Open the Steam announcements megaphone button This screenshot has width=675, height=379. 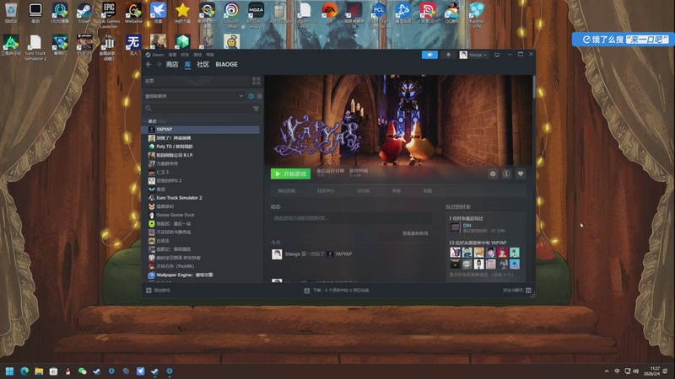click(x=429, y=55)
